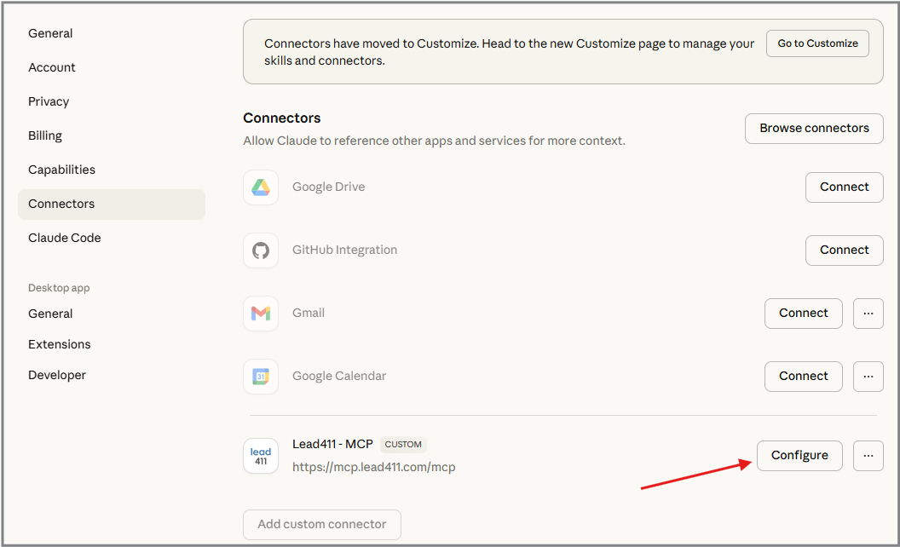Configure the Lead411 - MCP connector
This screenshot has width=900, height=547.
799,456
